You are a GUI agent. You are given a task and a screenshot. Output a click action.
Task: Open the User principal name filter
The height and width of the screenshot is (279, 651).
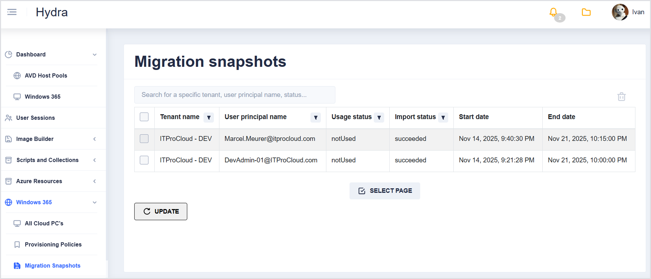click(316, 118)
